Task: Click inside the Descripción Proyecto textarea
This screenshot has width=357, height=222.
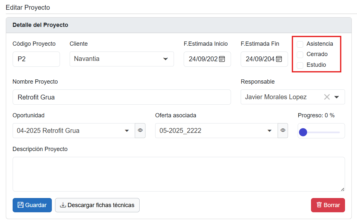Action: (x=178, y=174)
